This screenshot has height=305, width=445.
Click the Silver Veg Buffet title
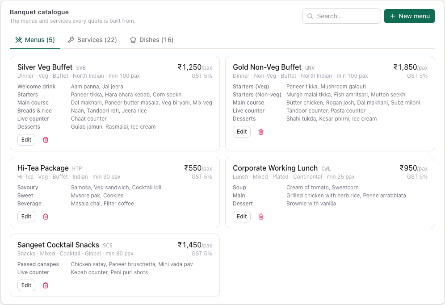[x=45, y=67]
